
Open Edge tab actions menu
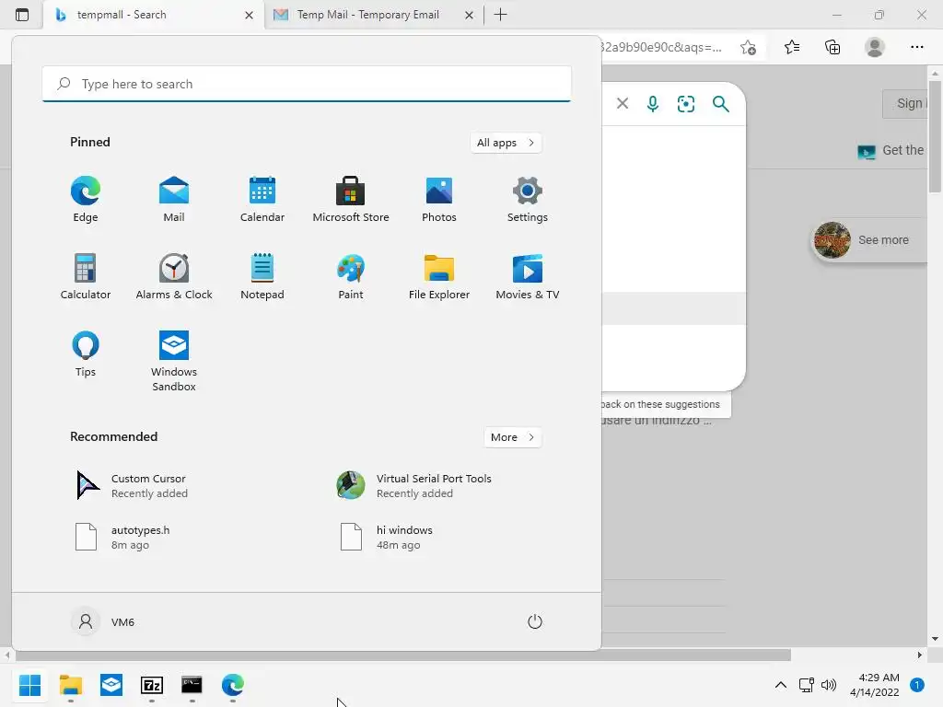[22, 15]
